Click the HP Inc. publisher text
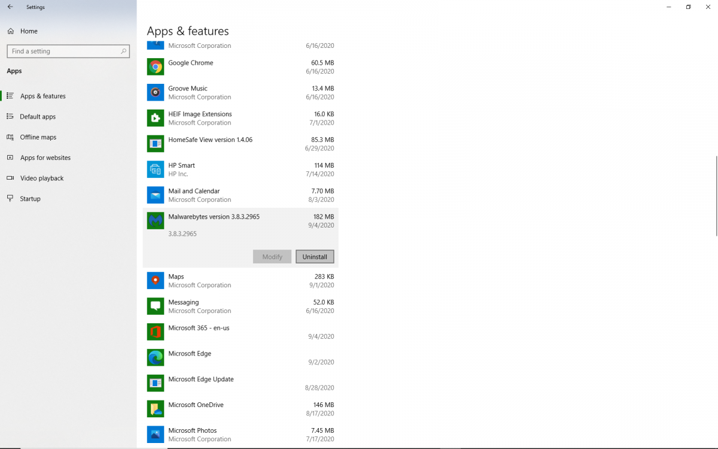The image size is (718, 449). pyautogui.click(x=178, y=174)
